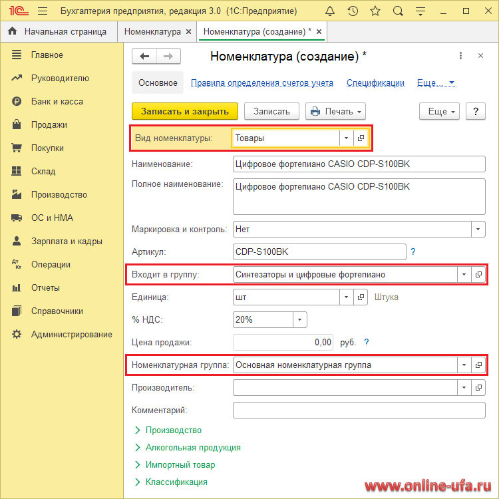This screenshot has height=499, width=499.
Task: Open the hamburger main menu icon
Action: click(x=42, y=11)
